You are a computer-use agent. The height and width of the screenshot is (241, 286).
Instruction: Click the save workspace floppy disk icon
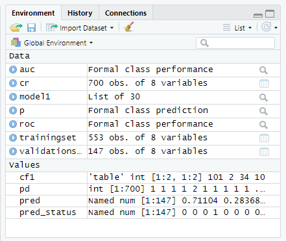pos(31,28)
